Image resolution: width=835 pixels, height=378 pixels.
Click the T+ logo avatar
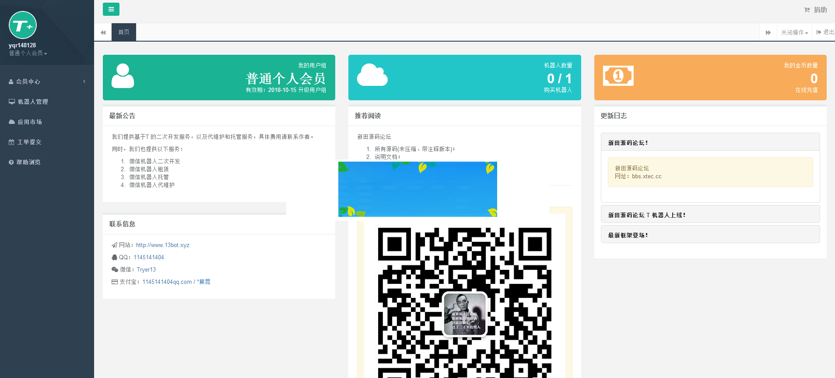point(23,25)
